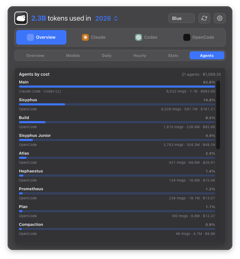Click the Atlas agent cost bar
Image resolution: width=240 pixels, height=259 pixels.
point(117,158)
